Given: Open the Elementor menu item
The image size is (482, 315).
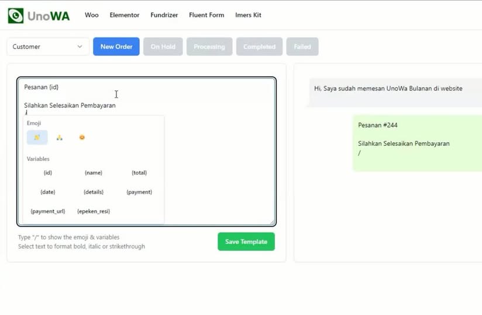Looking at the screenshot, I should click(125, 15).
